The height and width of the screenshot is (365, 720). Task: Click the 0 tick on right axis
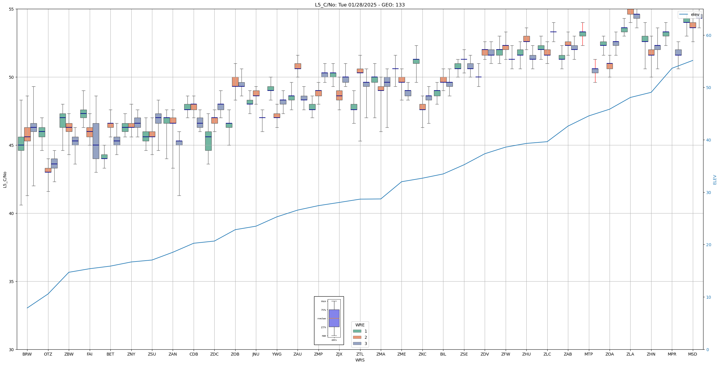pos(707,350)
